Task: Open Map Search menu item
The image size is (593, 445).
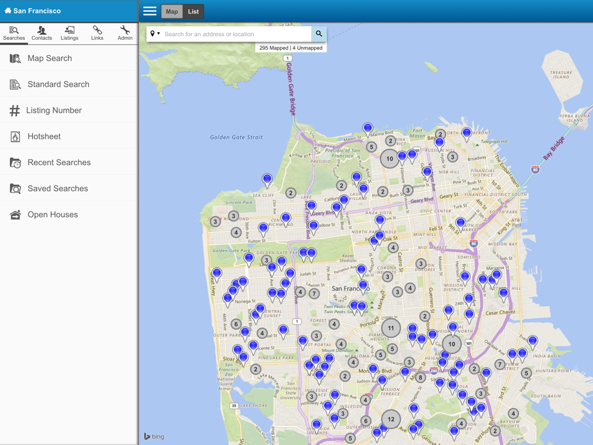Action: [x=50, y=58]
